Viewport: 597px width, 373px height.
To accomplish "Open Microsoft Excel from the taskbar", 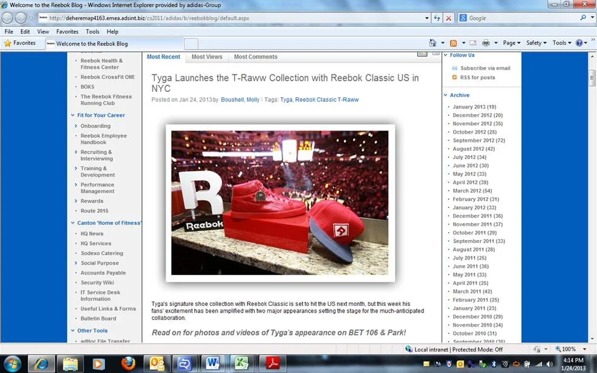I will 242,364.
